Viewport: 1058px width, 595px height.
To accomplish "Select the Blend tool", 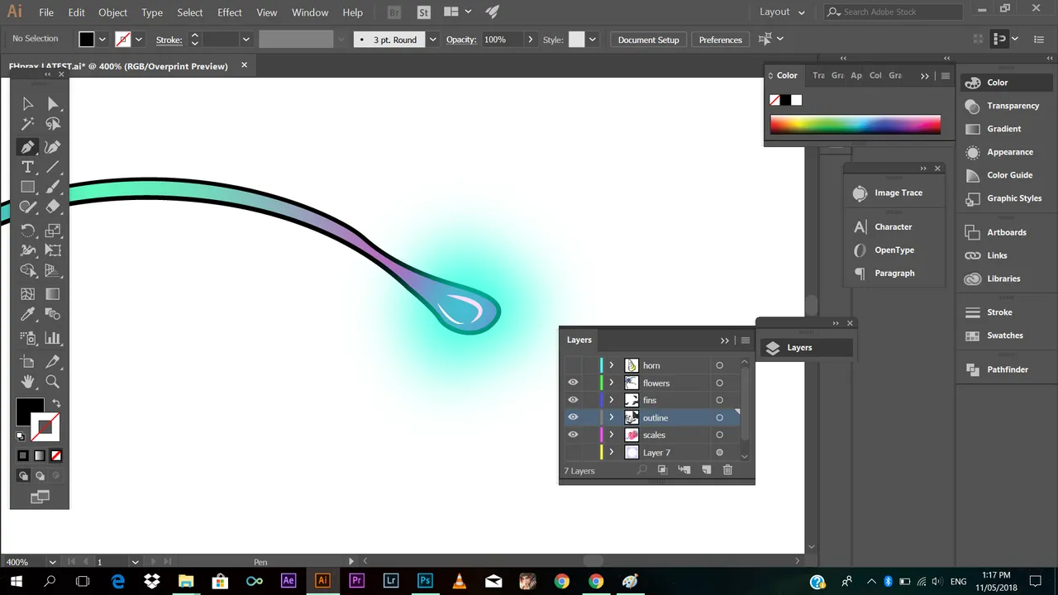I will tap(53, 314).
